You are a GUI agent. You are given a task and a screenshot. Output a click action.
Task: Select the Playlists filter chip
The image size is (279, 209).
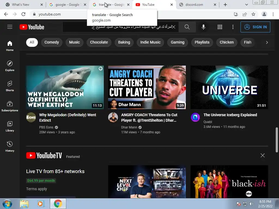(202, 42)
